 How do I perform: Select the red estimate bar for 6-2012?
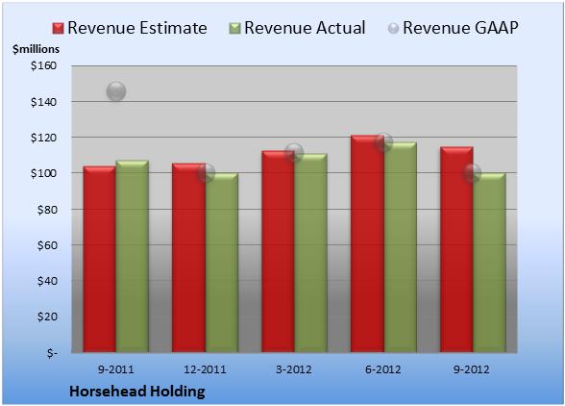click(x=367, y=243)
